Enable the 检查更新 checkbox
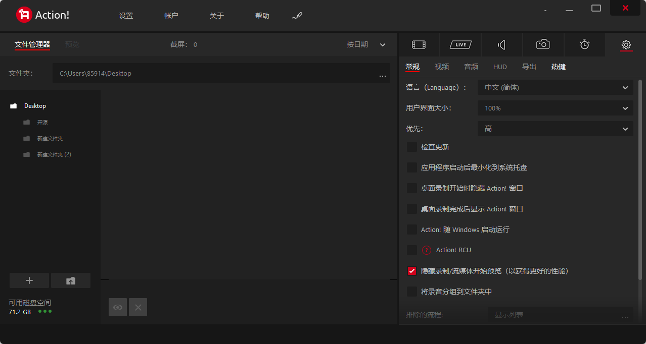The image size is (646, 344). 411,146
